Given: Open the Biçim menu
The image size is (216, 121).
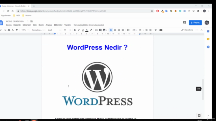Looking at the screenshot, I should 41,25.
